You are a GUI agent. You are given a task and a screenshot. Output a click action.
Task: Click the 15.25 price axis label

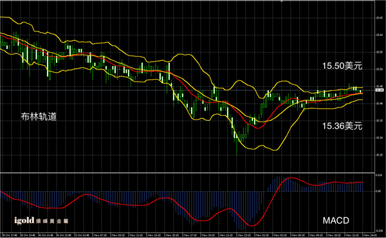click(x=379, y=155)
